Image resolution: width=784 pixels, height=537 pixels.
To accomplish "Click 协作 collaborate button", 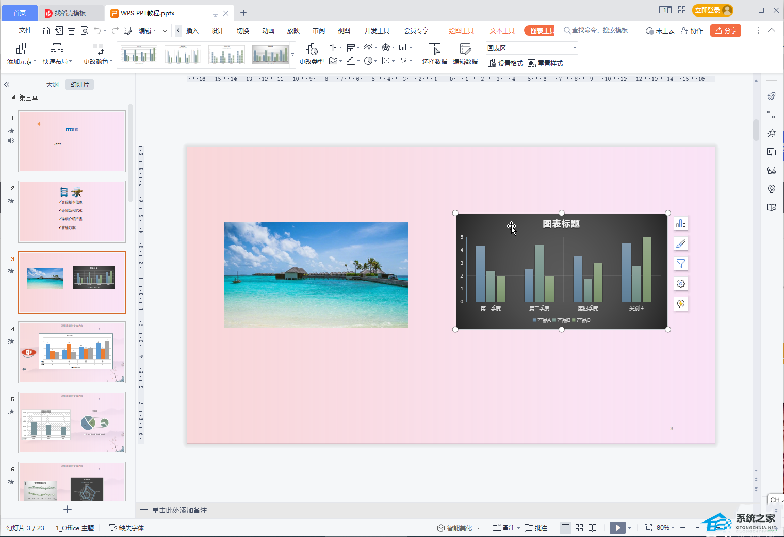I will coord(692,30).
